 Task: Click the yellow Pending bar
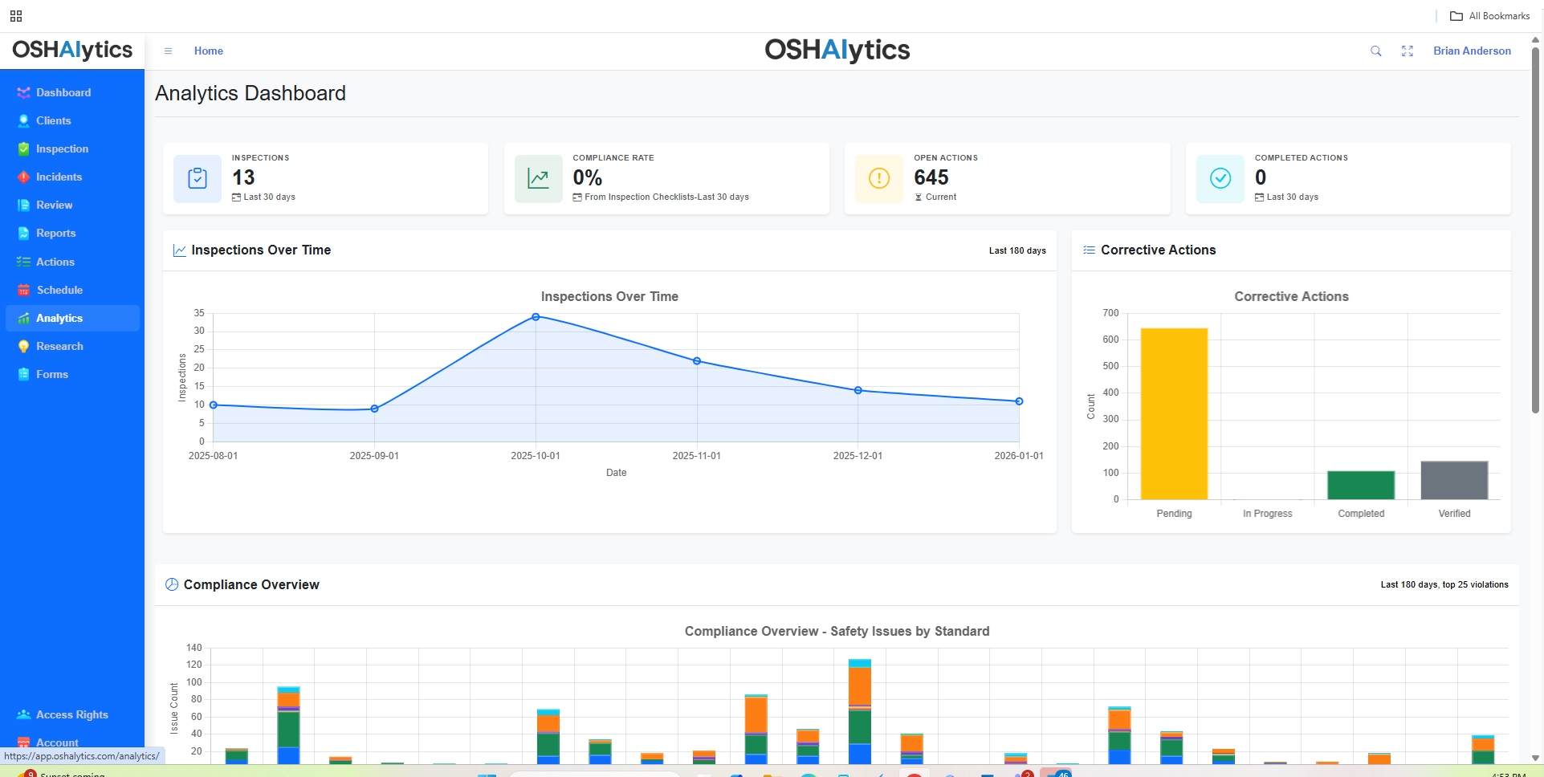tap(1174, 413)
